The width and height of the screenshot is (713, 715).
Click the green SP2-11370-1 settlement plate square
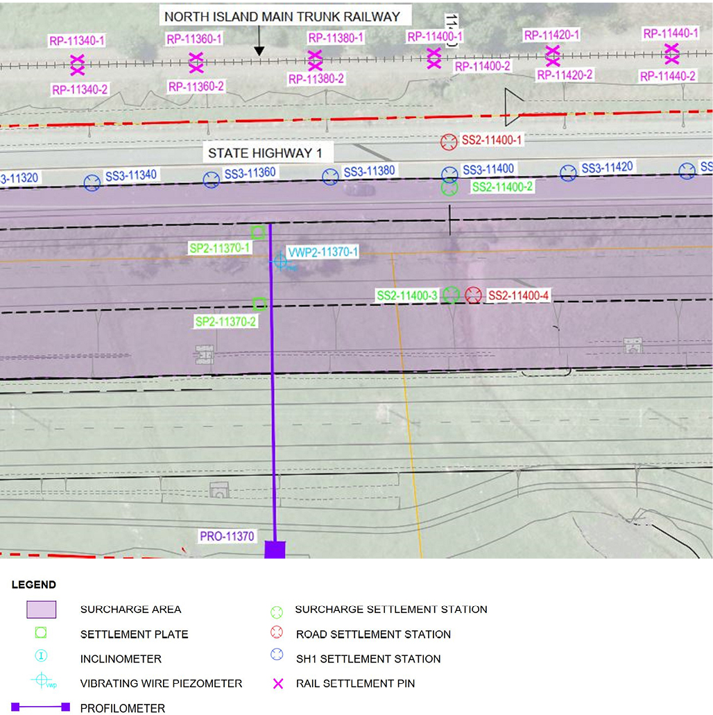pos(257,232)
